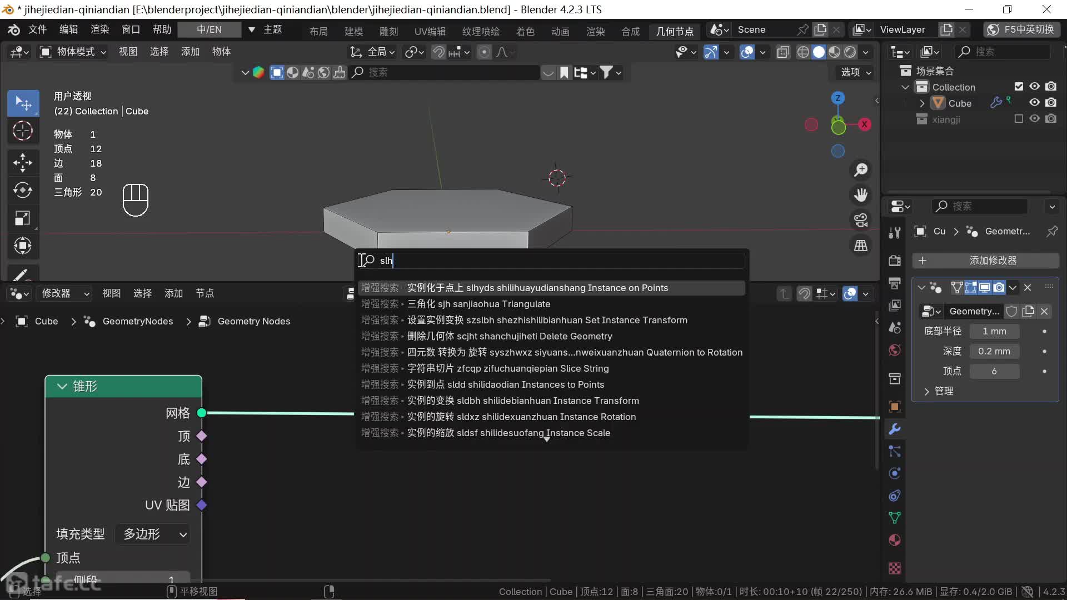This screenshot has height=600, width=1067.
Task: Choose Instance on Points search result
Action: pyautogui.click(x=537, y=288)
